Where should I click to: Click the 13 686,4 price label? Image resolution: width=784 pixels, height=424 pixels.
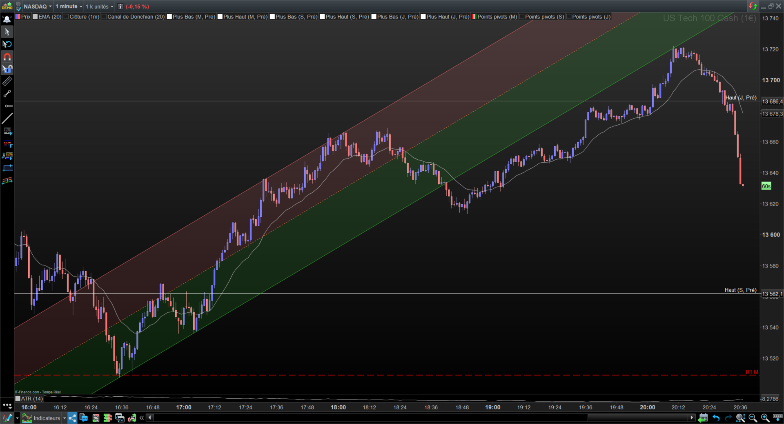point(772,102)
